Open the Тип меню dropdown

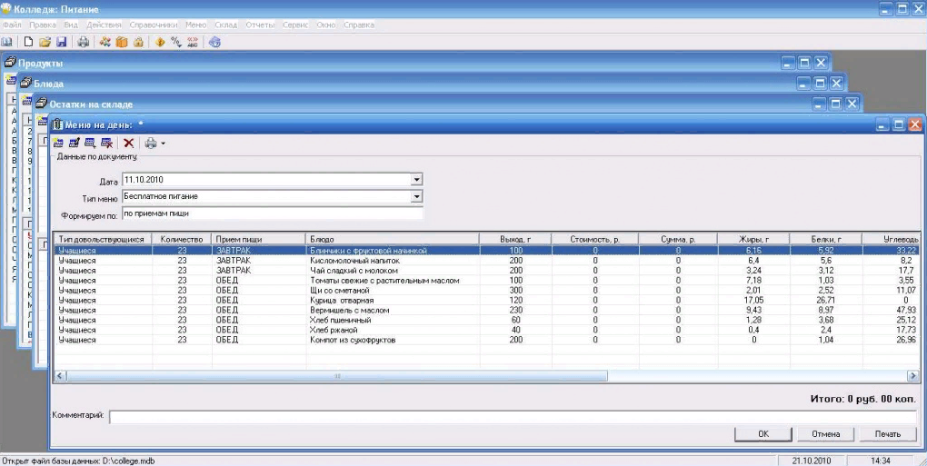click(x=417, y=196)
